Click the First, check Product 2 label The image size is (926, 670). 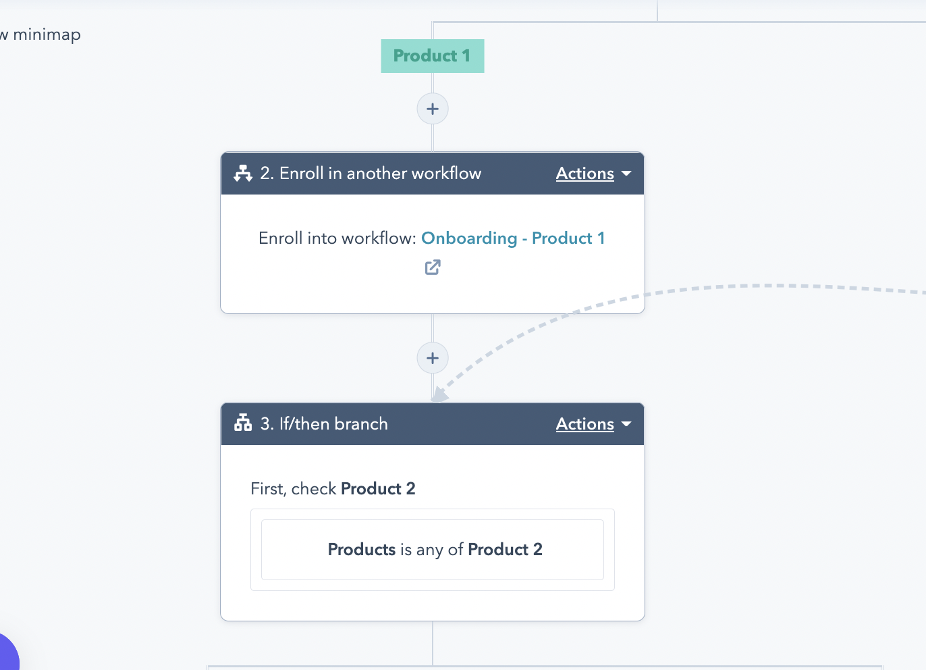tap(333, 488)
